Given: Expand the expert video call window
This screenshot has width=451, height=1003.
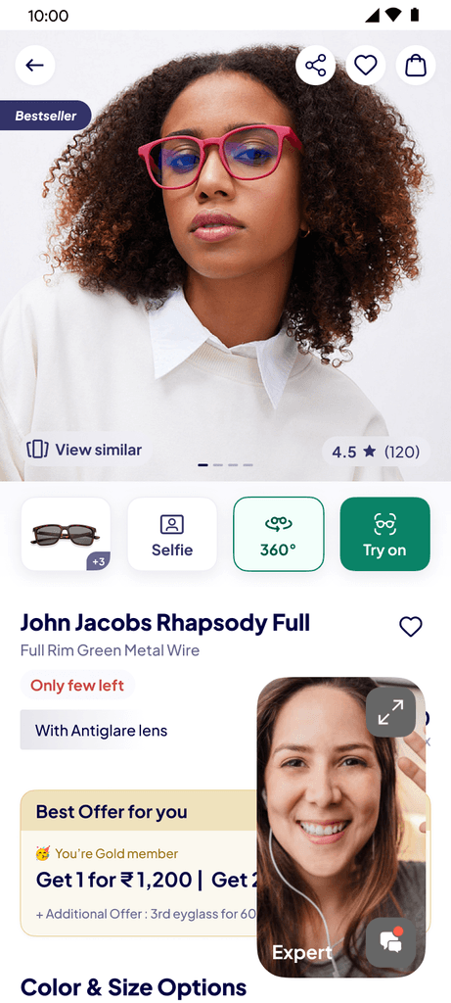Looking at the screenshot, I should [390, 713].
